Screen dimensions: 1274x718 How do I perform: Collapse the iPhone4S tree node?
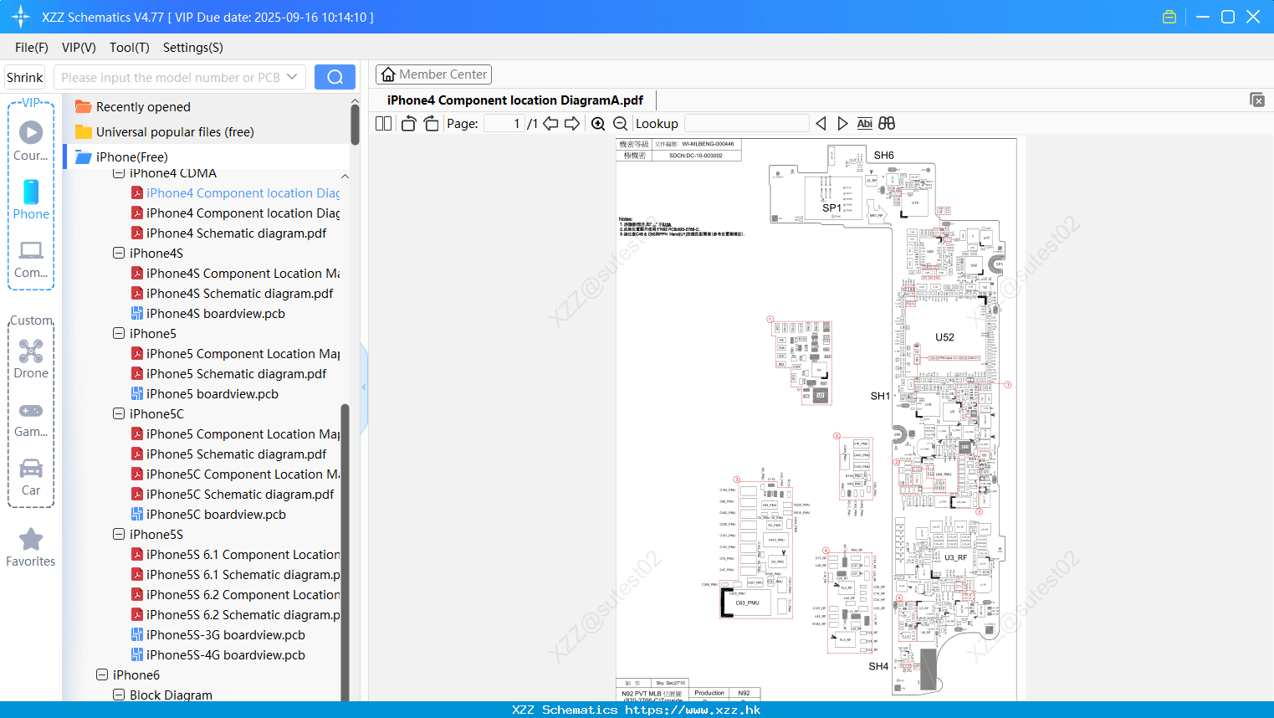tap(119, 253)
